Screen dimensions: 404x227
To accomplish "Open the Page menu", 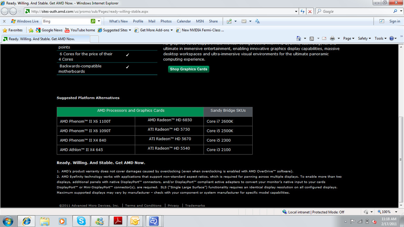I will click(349, 38).
